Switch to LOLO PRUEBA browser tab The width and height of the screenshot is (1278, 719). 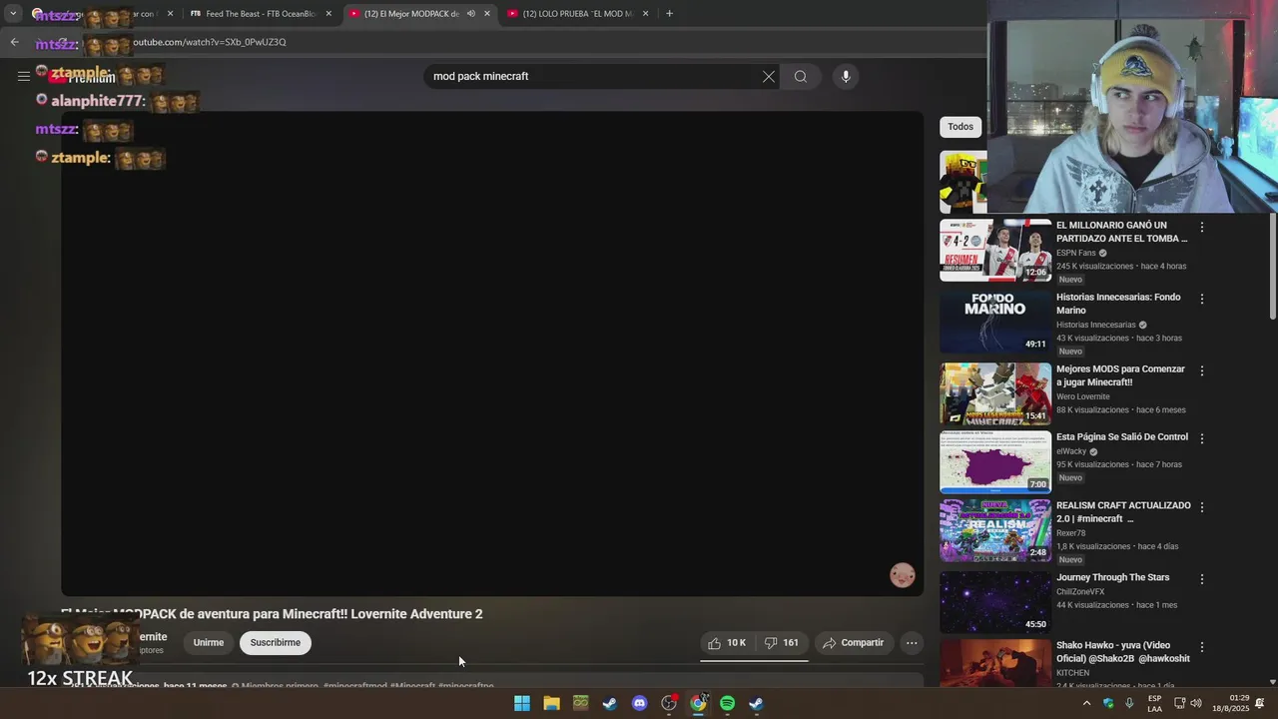(577, 14)
